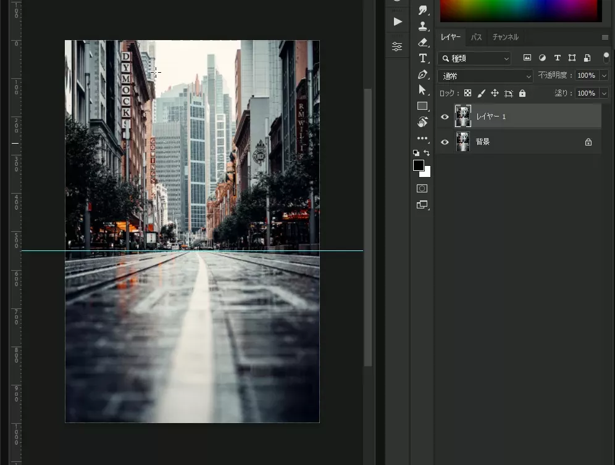The width and height of the screenshot is (615, 465).
Task: Enable Lock All with the padlock icon
Action: coord(522,93)
